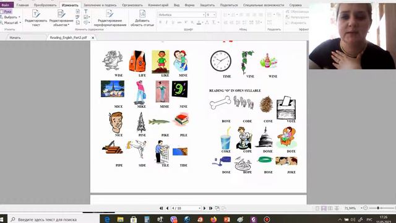
Task: Click the Windows taskbar search box
Action: pyautogui.click(x=54, y=219)
